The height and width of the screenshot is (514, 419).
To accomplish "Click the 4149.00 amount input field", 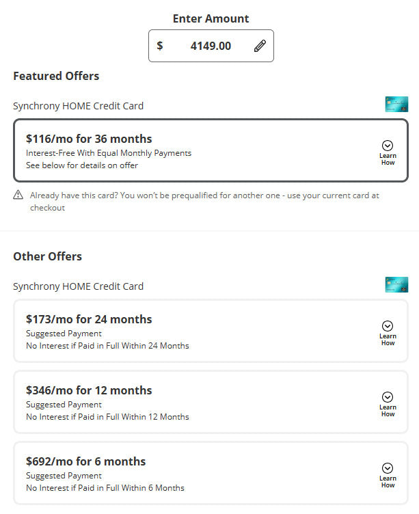I will [211, 46].
